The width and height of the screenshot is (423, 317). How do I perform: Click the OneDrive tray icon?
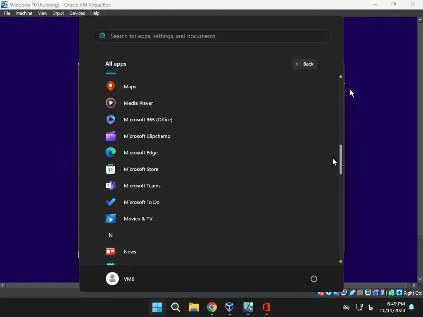346,307
